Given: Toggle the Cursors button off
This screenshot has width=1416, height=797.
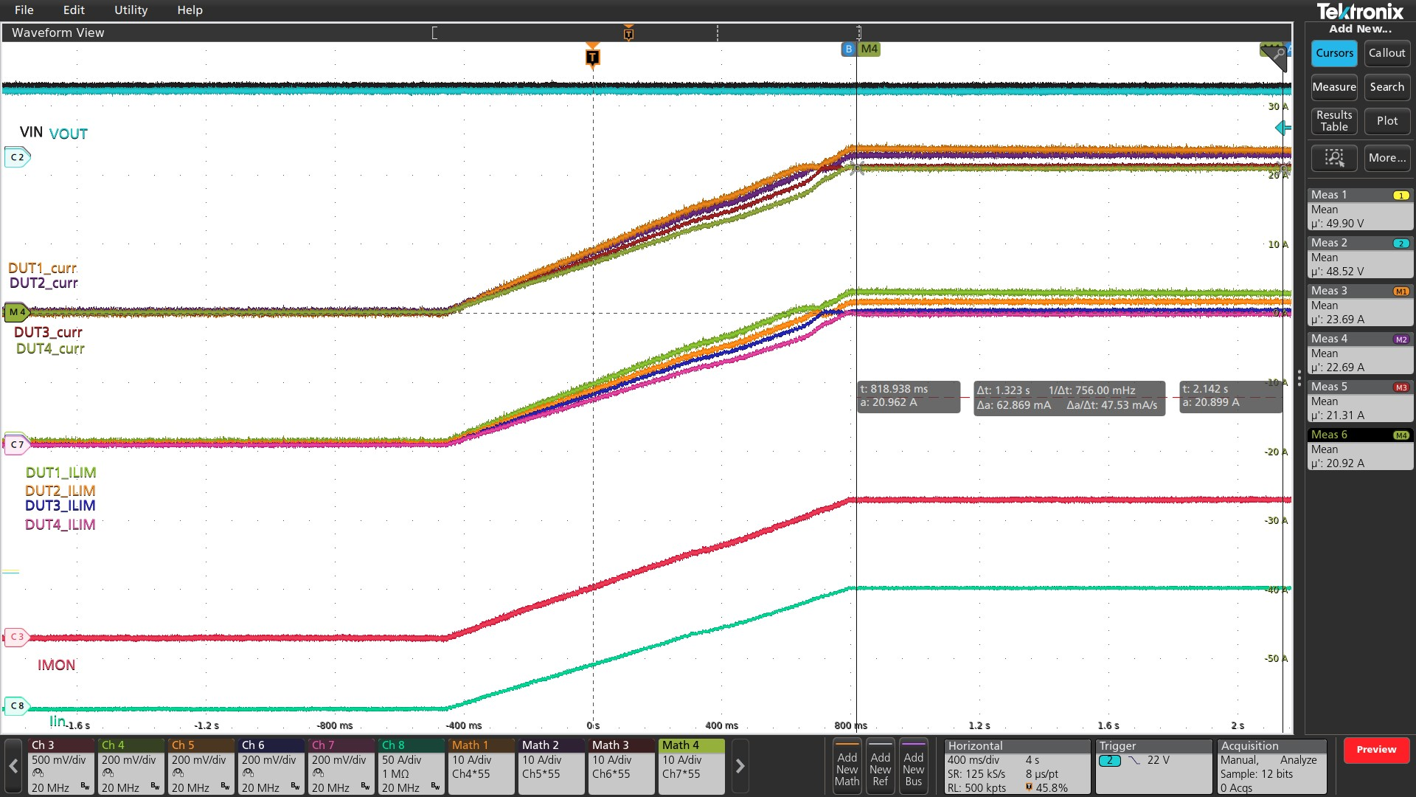Looking at the screenshot, I should pyautogui.click(x=1333, y=53).
